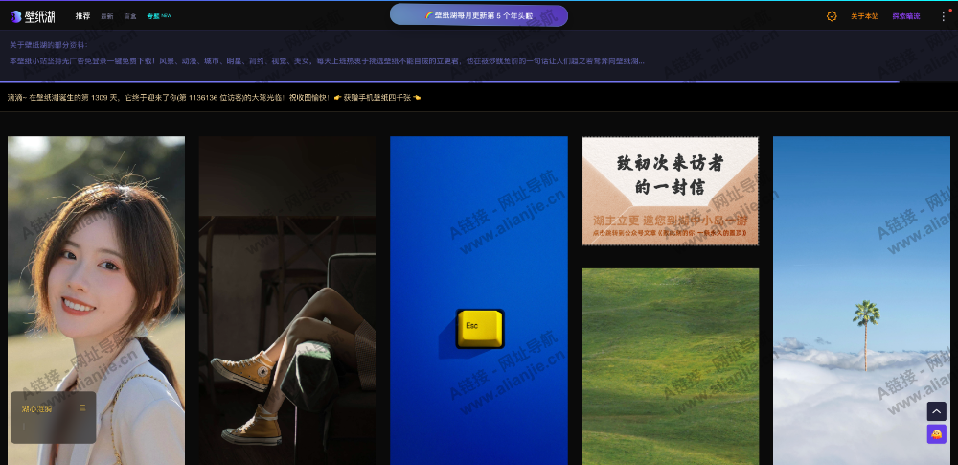Open the third nav tab 盲盒

click(x=130, y=16)
